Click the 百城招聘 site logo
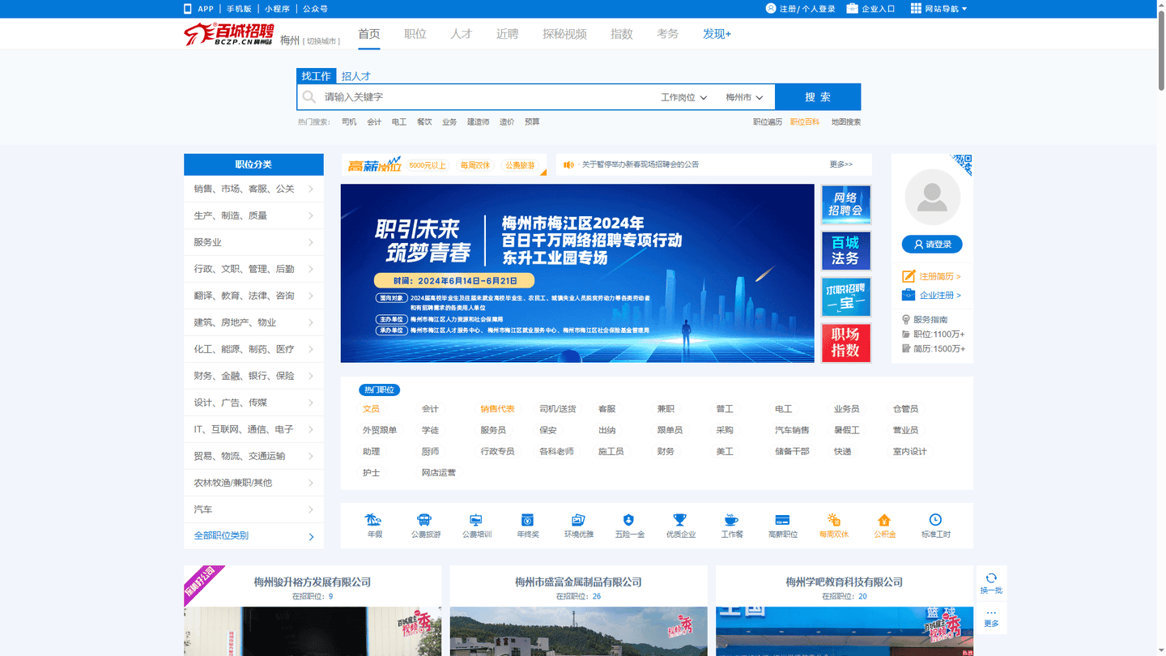Screen dimensions: 1166x656 (x=229, y=34)
